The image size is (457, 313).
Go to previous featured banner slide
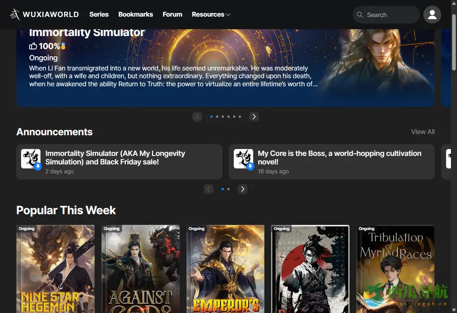click(197, 117)
